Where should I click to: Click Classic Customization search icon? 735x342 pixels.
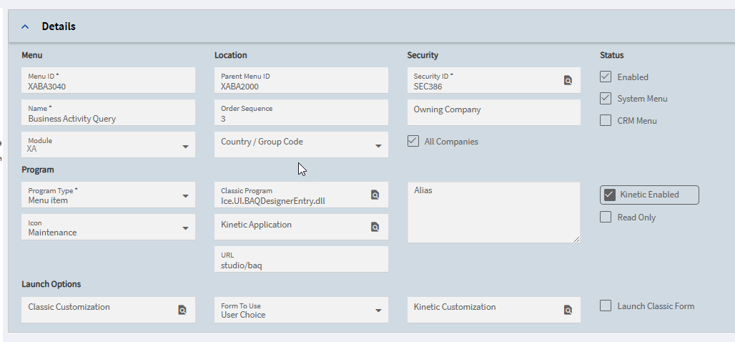[x=182, y=310]
